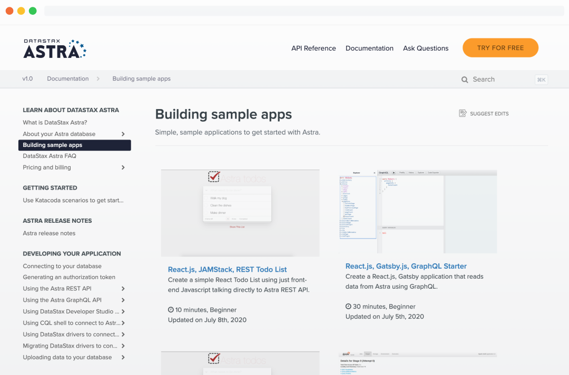Select version v1.0 in breadcrumb bar
This screenshot has width=569, height=375.
tap(27, 78)
